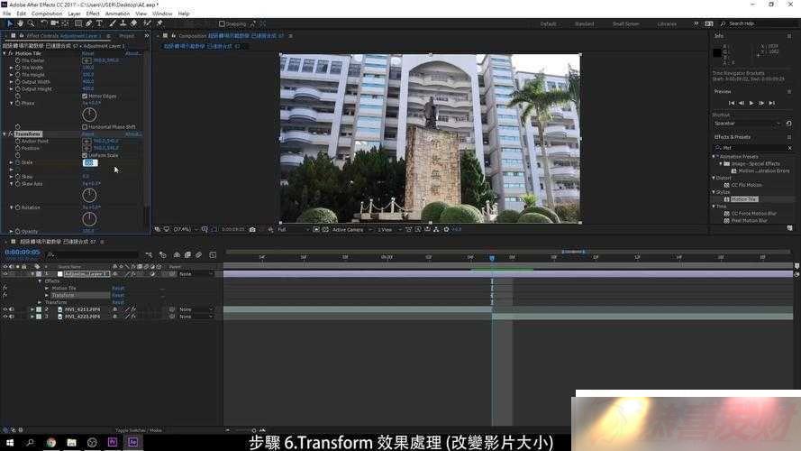The height and width of the screenshot is (451, 801).
Task: Toggle the Mirror Edges checkbox
Action: click(85, 97)
